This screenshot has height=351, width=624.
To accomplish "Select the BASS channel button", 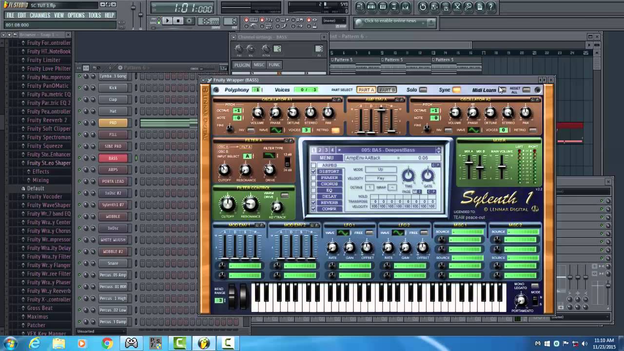I will (113, 158).
